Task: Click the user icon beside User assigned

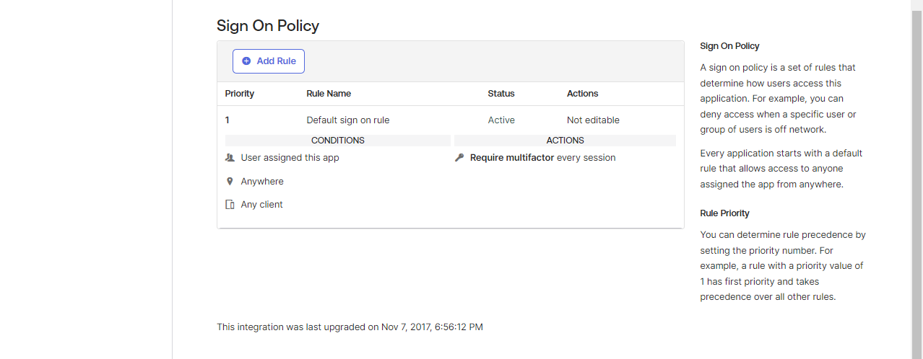Action: [x=230, y=157]
